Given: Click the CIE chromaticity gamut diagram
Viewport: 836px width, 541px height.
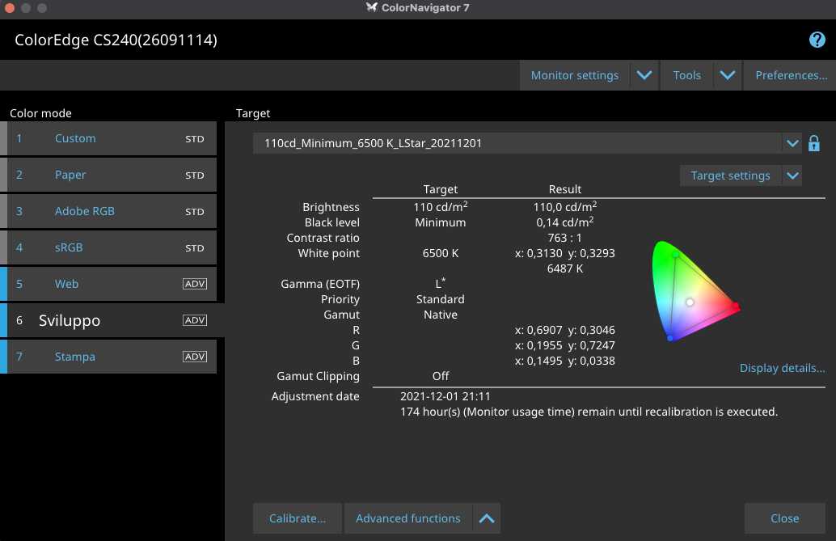Looking at the screenshot, I should [695, 291].
